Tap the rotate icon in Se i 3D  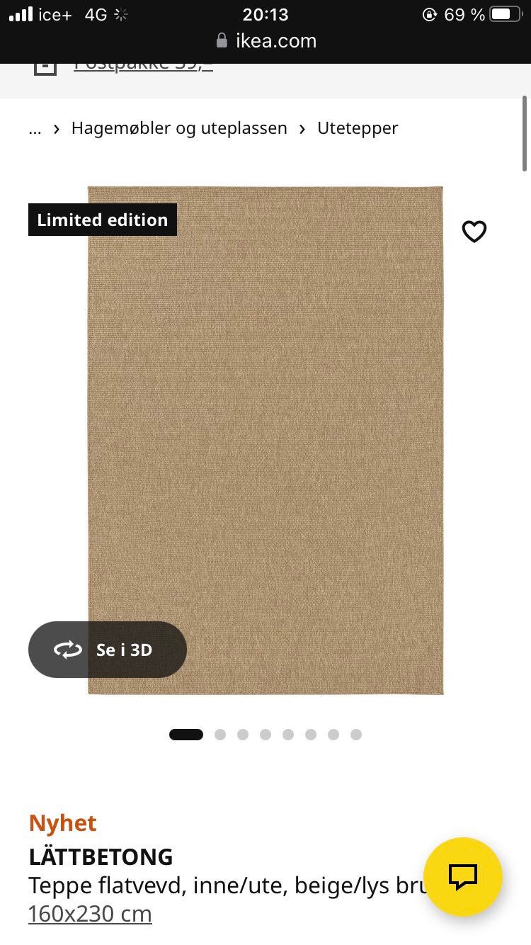coord(68,650)
